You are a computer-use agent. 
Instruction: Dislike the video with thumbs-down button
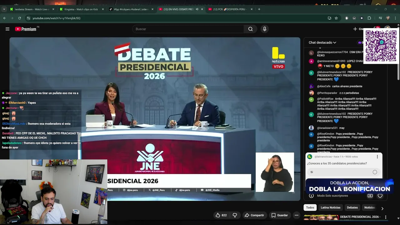click(x=235, y=215)
